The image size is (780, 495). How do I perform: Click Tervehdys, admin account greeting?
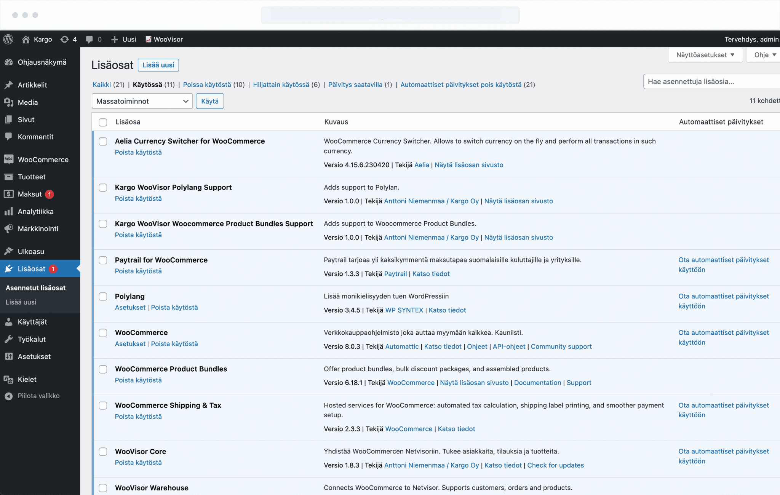click(751, 39)
